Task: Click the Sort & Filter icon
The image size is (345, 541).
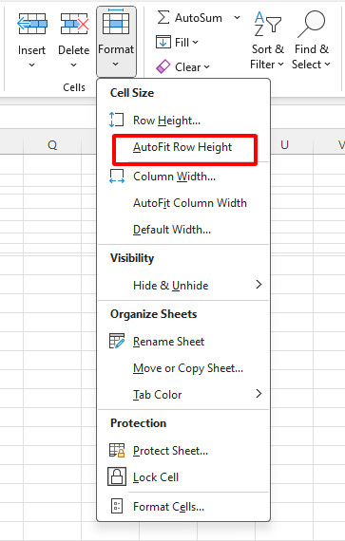Action: (x=267, y=24)
